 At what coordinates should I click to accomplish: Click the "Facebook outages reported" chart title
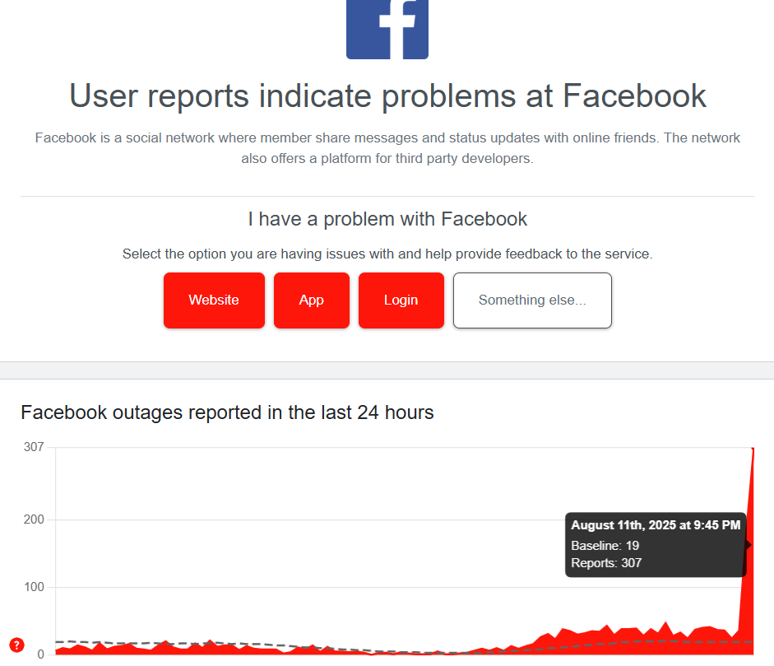click(227, 412)
